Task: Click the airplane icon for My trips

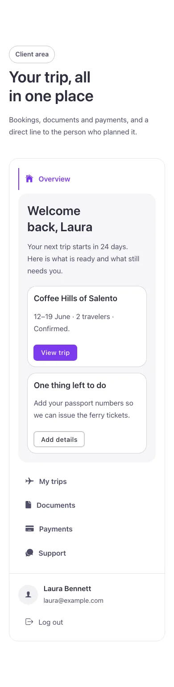Action: [x=29, y=481]
